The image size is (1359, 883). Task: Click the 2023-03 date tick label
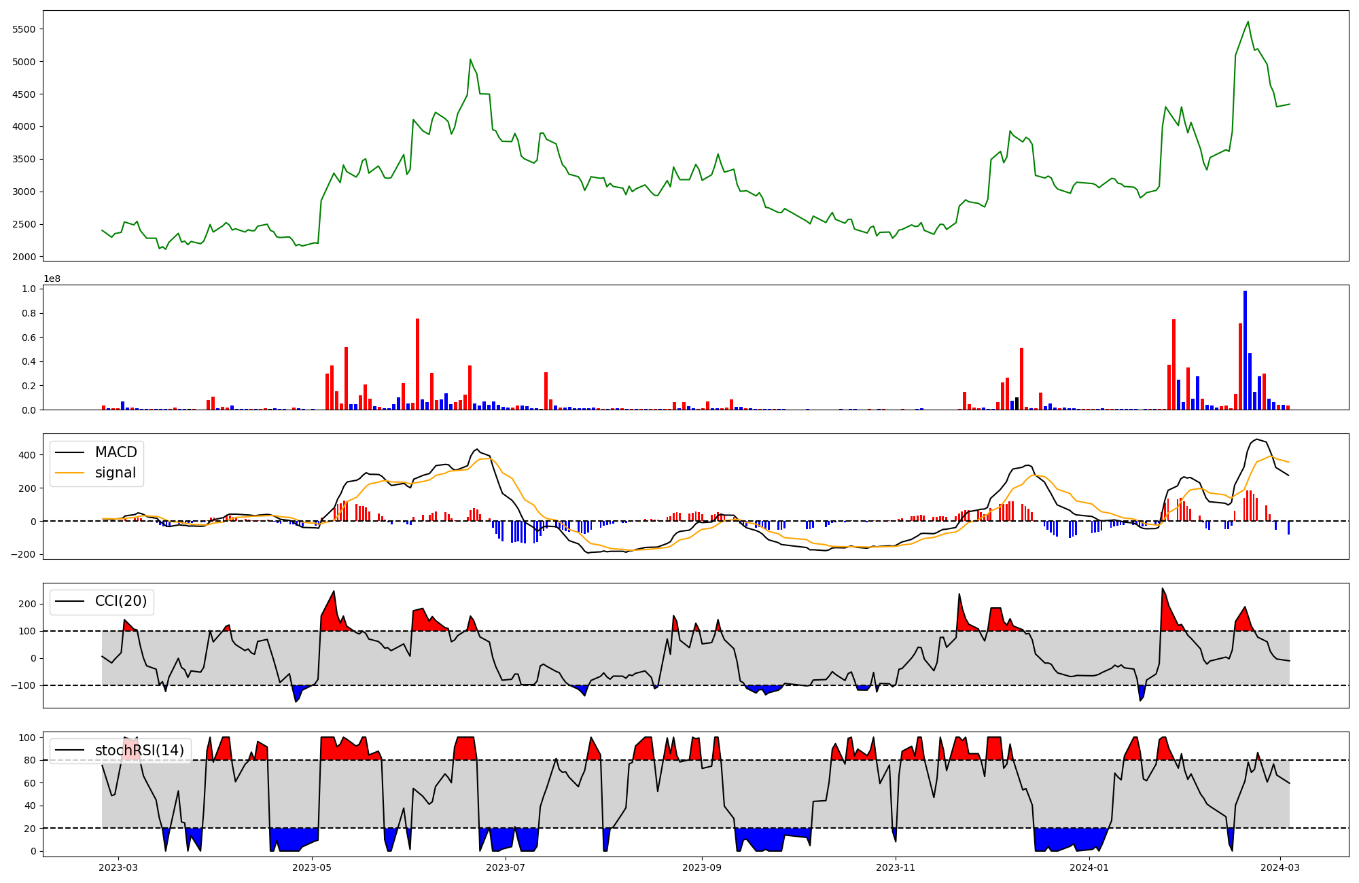pyautogui.click(x=119, y=867)
